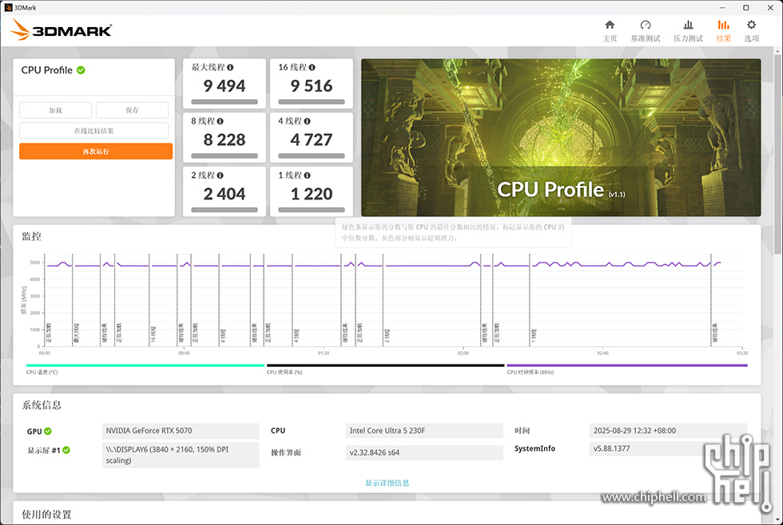This screenshot has height=525, width=783.
Task: Open the 显示详细信息 show details link
Action: 387,483
